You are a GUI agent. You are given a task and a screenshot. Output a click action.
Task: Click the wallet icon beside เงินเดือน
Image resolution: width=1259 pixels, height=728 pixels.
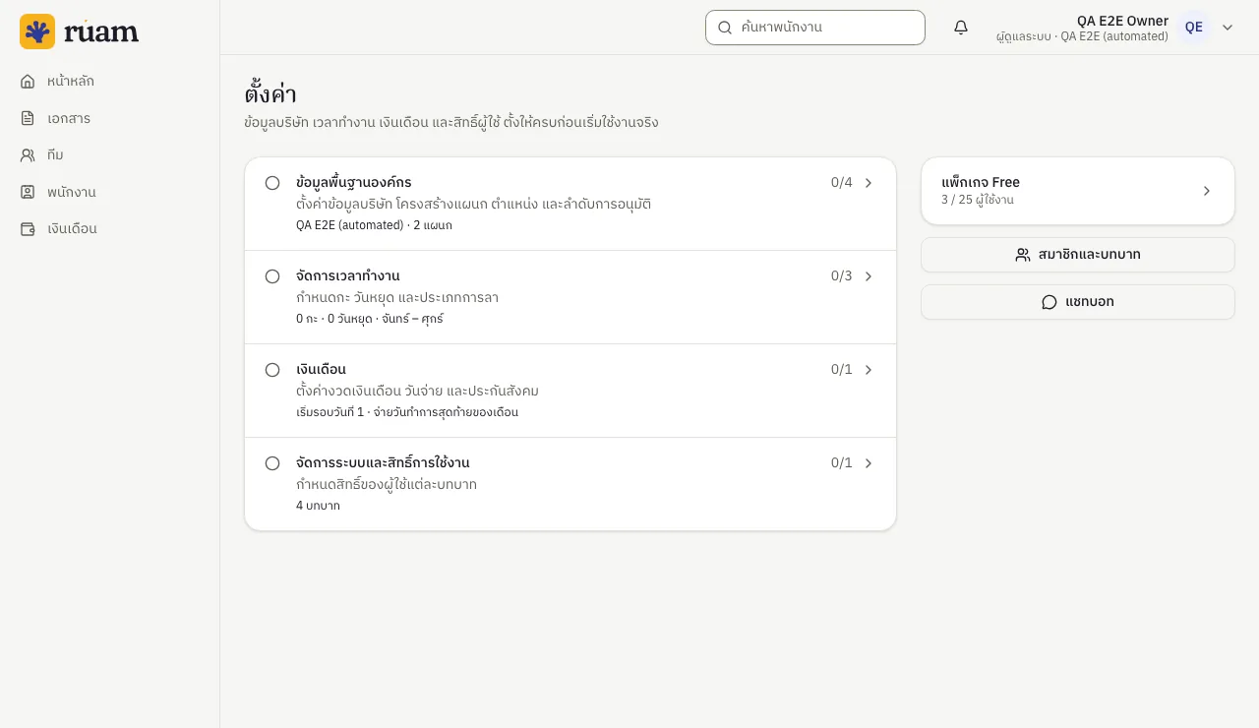(28, 228)
